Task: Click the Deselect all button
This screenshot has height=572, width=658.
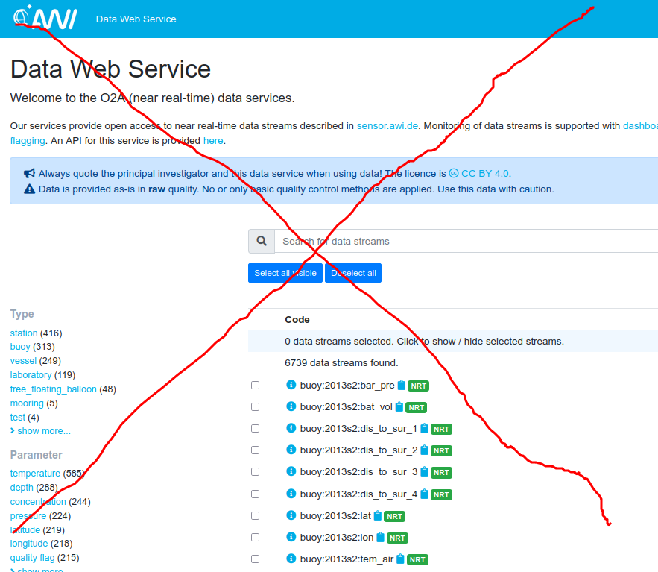Action: coord(352,273)
